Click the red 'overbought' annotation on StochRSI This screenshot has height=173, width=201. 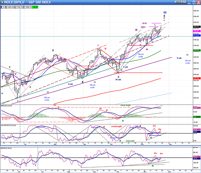coord(116,126)
